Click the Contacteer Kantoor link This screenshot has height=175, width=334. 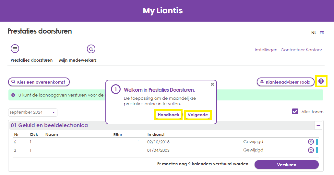click(x=301, y=50)
